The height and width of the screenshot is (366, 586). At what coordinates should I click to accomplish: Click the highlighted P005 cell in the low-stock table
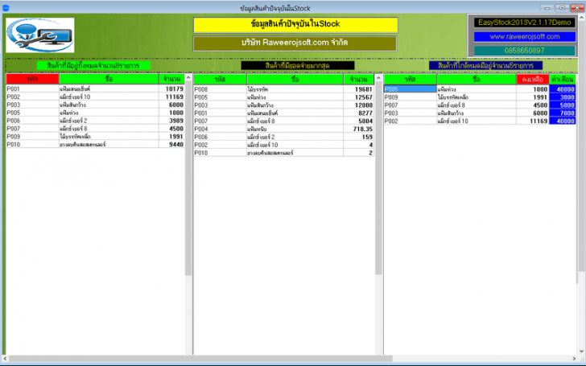point(411,89)
